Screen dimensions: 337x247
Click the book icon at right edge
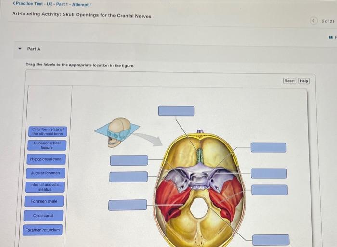click(x=330, y=37)
